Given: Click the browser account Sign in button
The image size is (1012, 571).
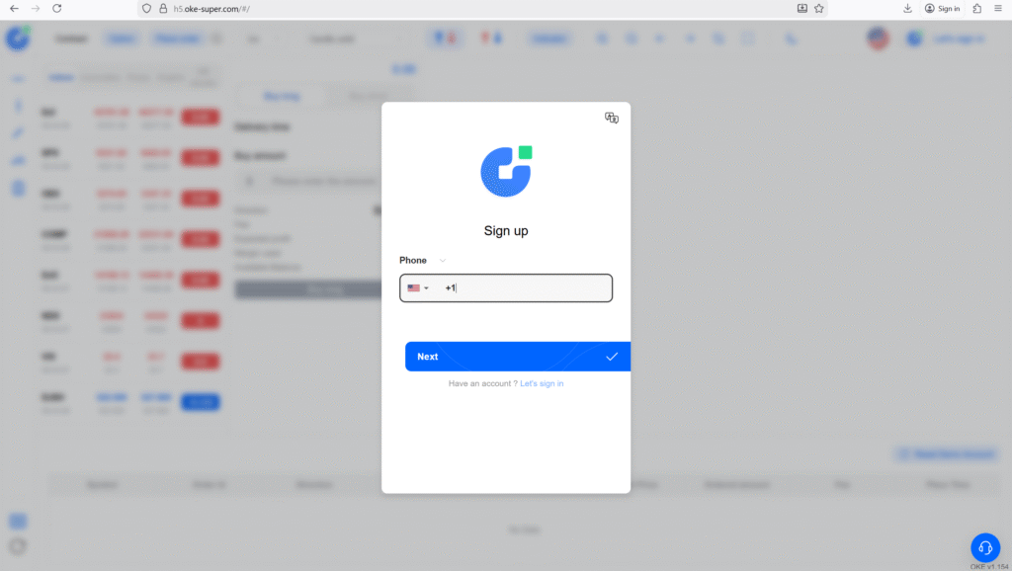Looking at the screenshot, I should tap(943, 8).
